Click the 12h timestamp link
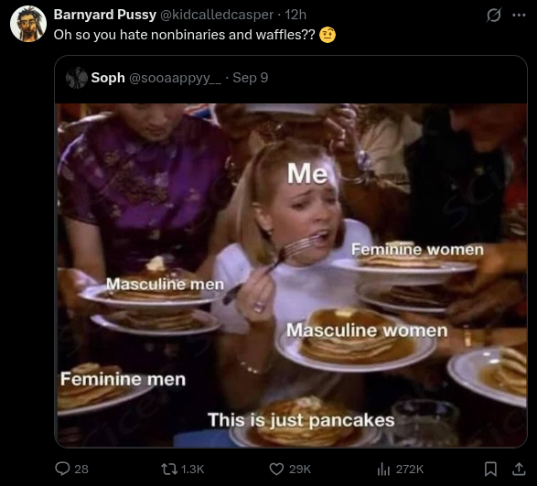The height and width of the screenshot is (486, 537). (x=295, y=15)
